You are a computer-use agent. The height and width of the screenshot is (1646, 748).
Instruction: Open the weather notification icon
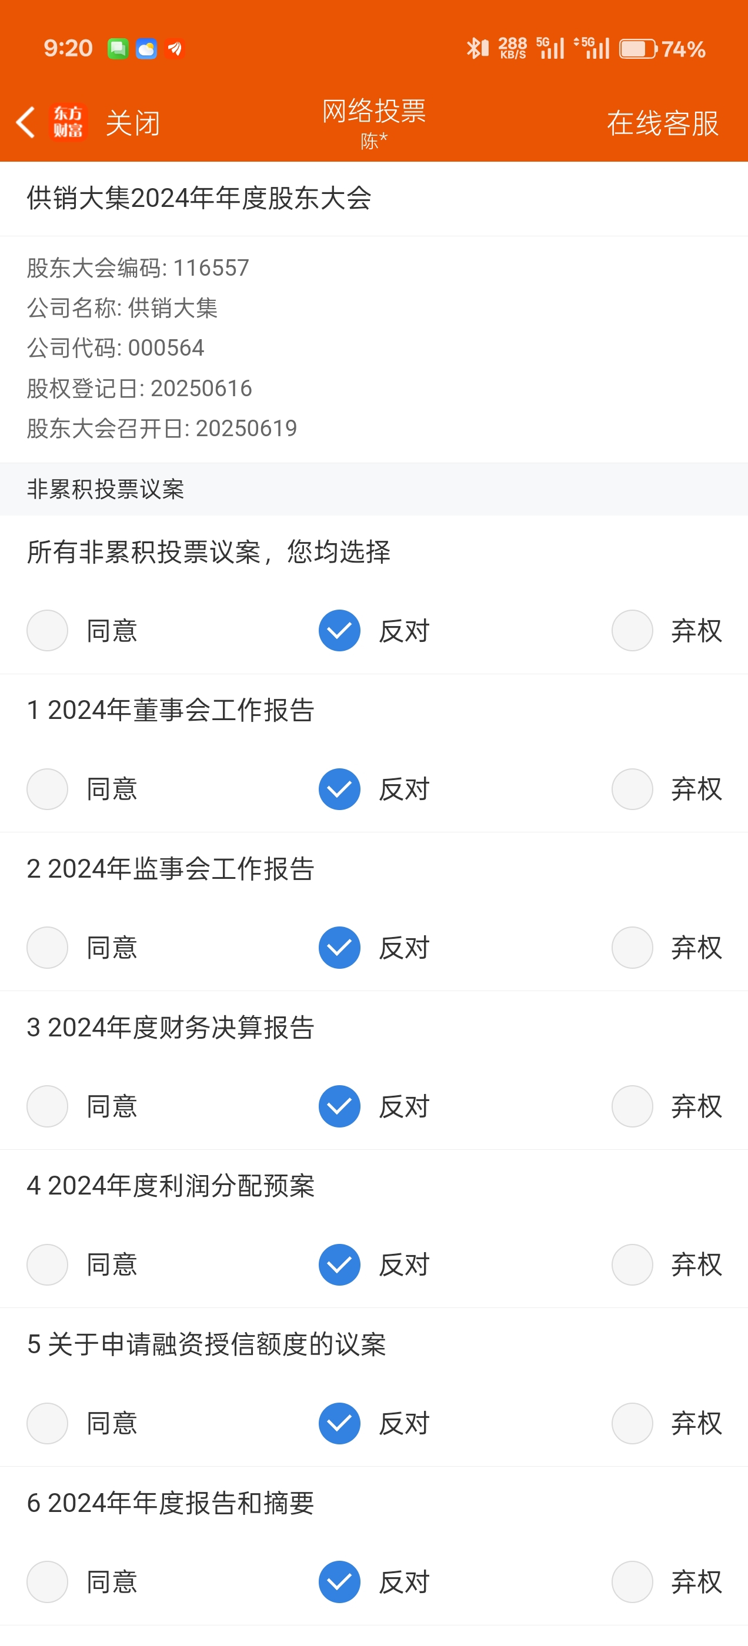pos(146,49)
